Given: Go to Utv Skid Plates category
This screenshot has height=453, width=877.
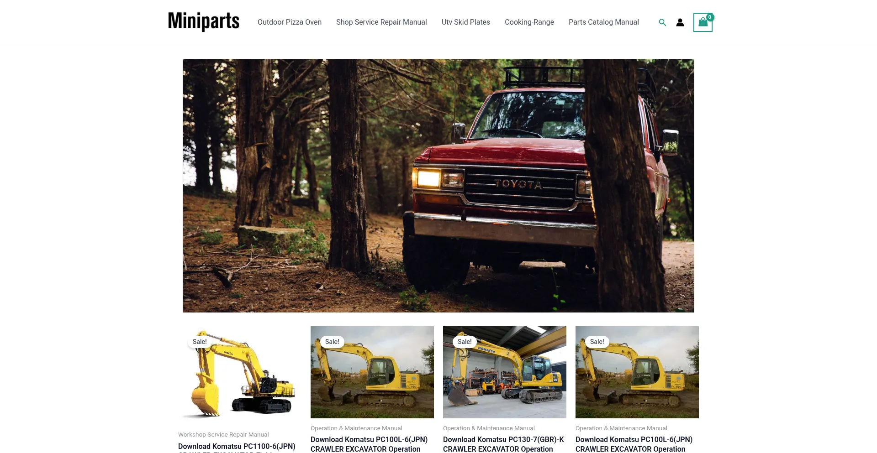Looking at the screenshot, I should click(466, 22).
